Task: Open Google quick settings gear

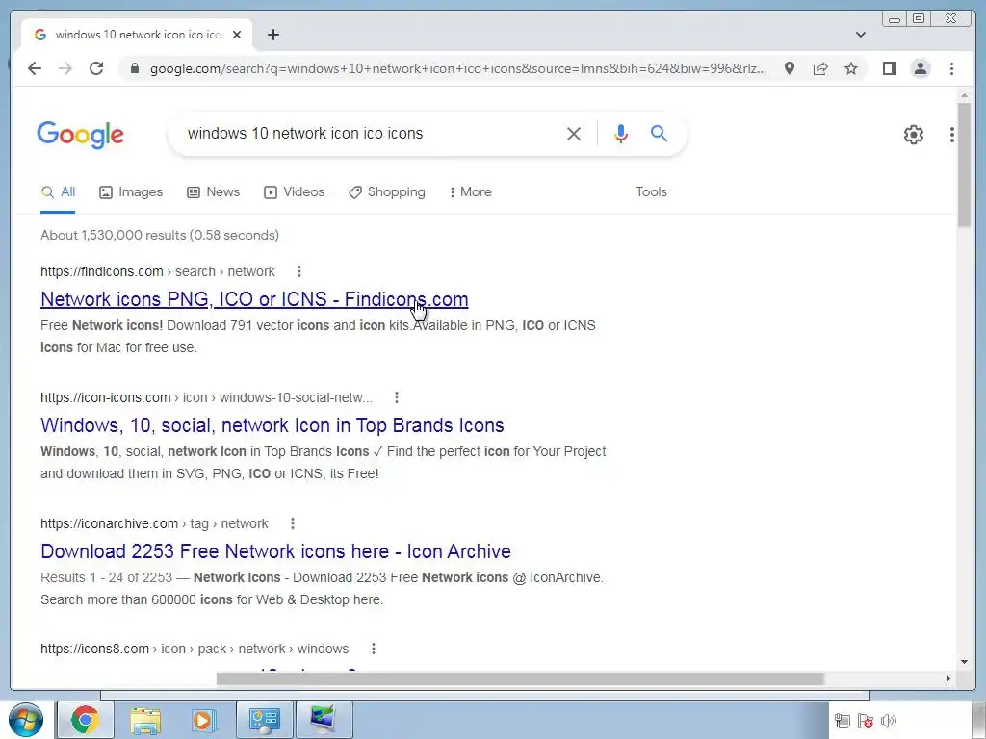Action: click(x=913, y=135)
